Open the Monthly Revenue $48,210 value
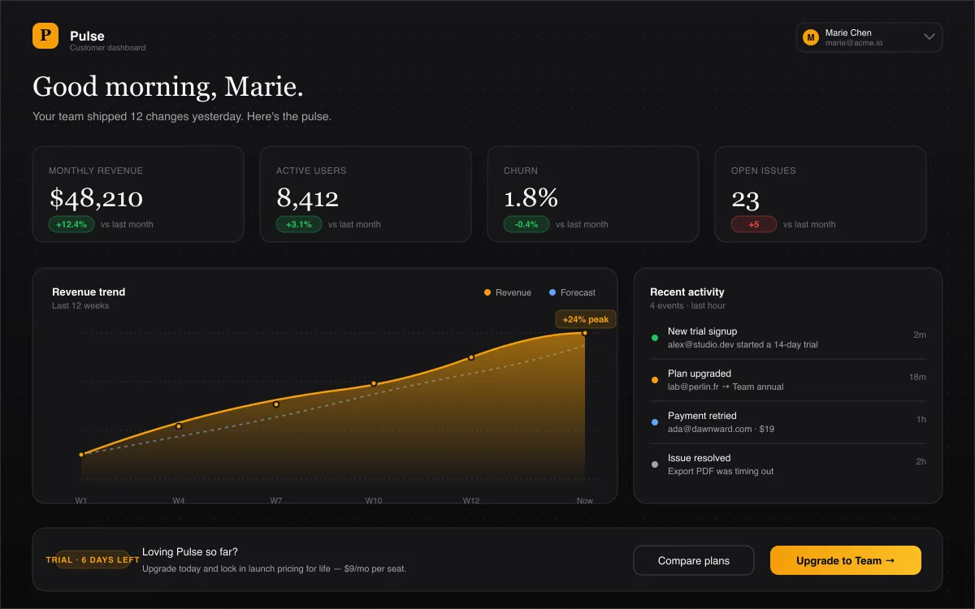Screen dimensions: 975x609 (x=96, y=197)
